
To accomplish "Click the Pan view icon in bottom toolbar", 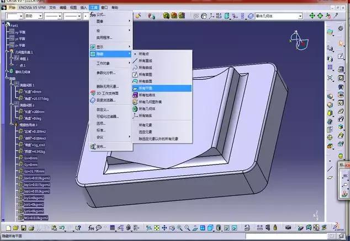I will (164, 228).
